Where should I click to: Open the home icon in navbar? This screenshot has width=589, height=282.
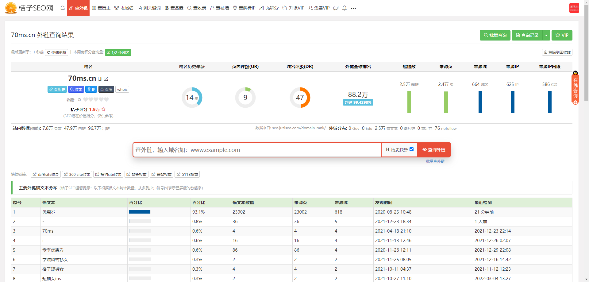[x=63, y=8]
